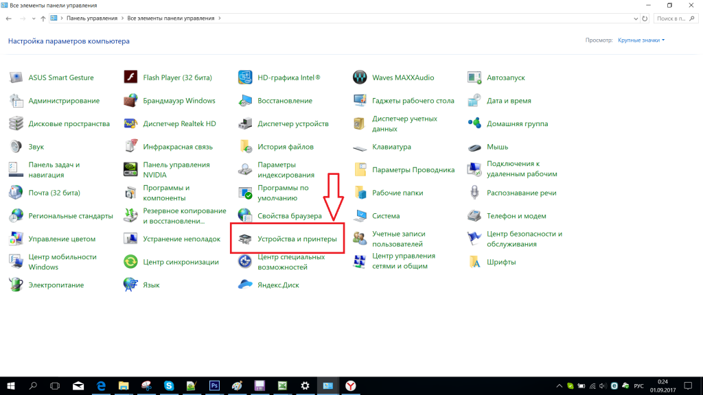Open Photoshop from taskbar
Image resolution: width=703 pixels, height=395 pixels.
pos(214,385)
